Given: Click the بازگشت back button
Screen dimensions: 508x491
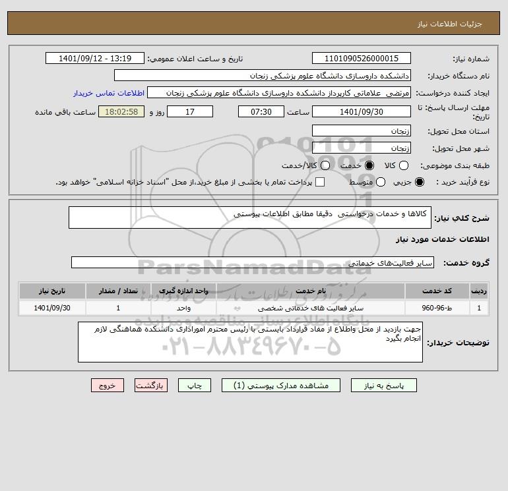Looking at the screenshot, I should point(151,386).
